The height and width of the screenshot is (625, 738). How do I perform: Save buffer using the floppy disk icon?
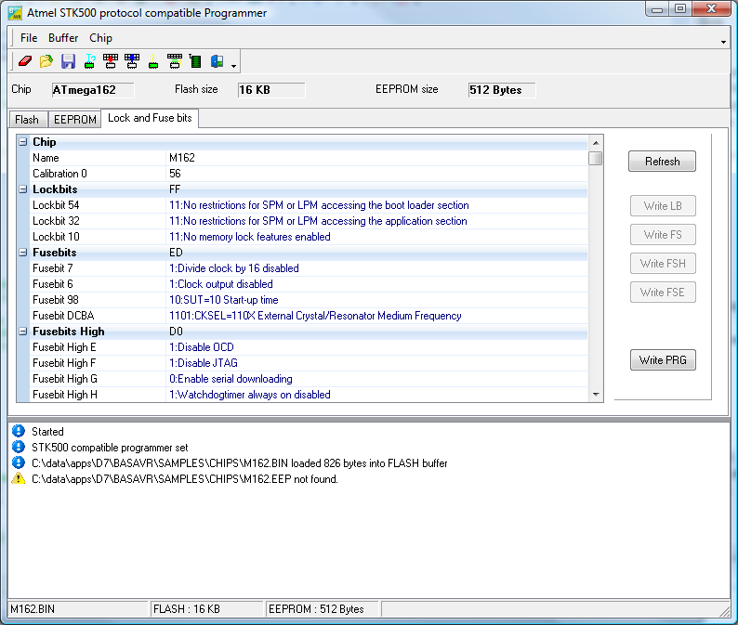(68, 61)
